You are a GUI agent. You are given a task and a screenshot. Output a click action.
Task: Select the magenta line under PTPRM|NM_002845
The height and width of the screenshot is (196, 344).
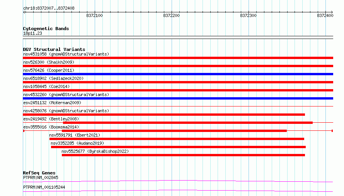coord(178,181)
